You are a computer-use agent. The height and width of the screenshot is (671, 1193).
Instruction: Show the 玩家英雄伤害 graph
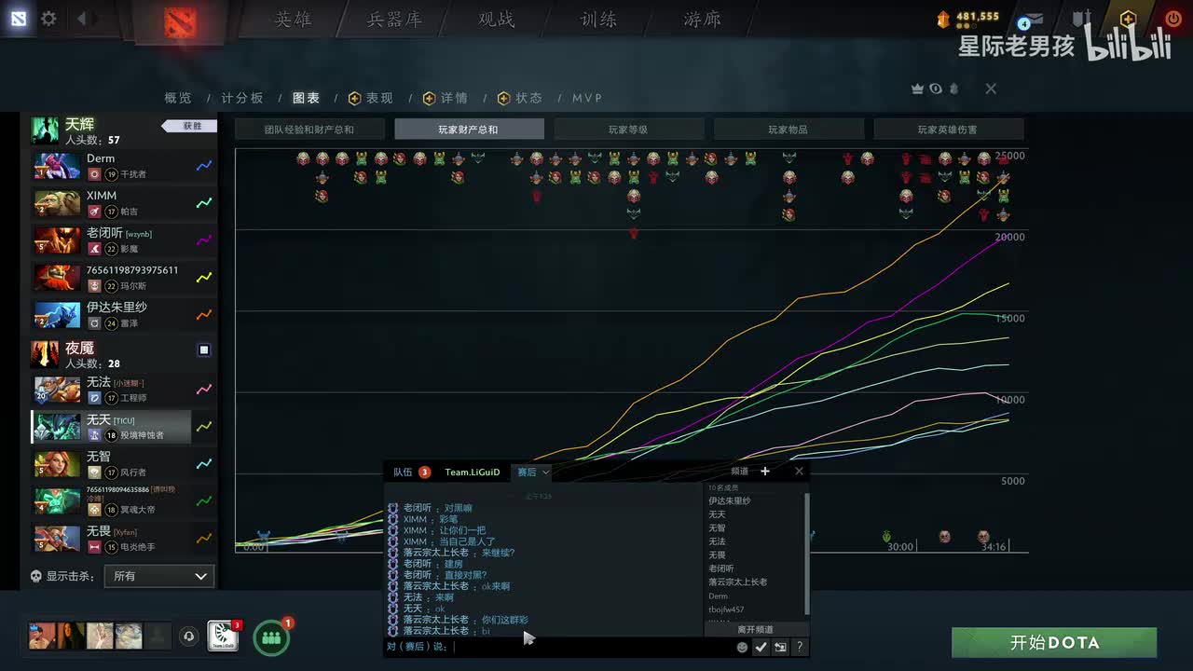coord(949,130)
